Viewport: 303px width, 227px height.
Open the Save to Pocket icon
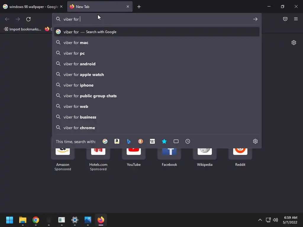pos(285,19)
